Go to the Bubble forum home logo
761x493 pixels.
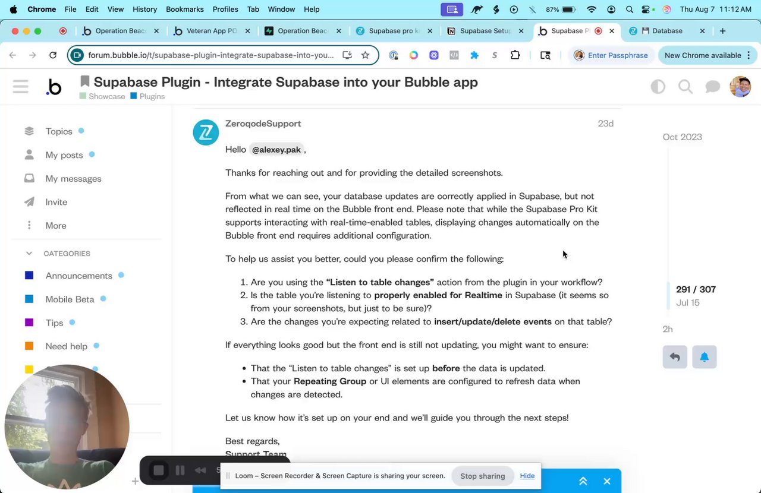[x=54, y=87]
